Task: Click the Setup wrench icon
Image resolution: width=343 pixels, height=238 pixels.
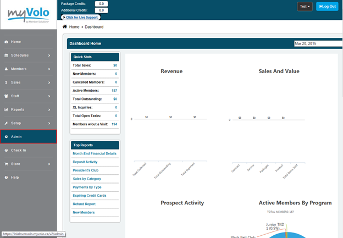Action: point(6,123)
